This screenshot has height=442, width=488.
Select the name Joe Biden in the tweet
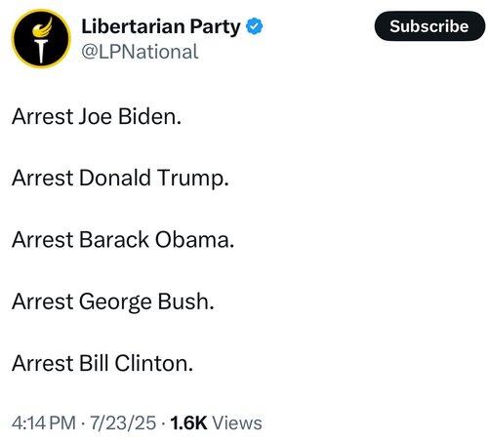[x=130, y=116]
